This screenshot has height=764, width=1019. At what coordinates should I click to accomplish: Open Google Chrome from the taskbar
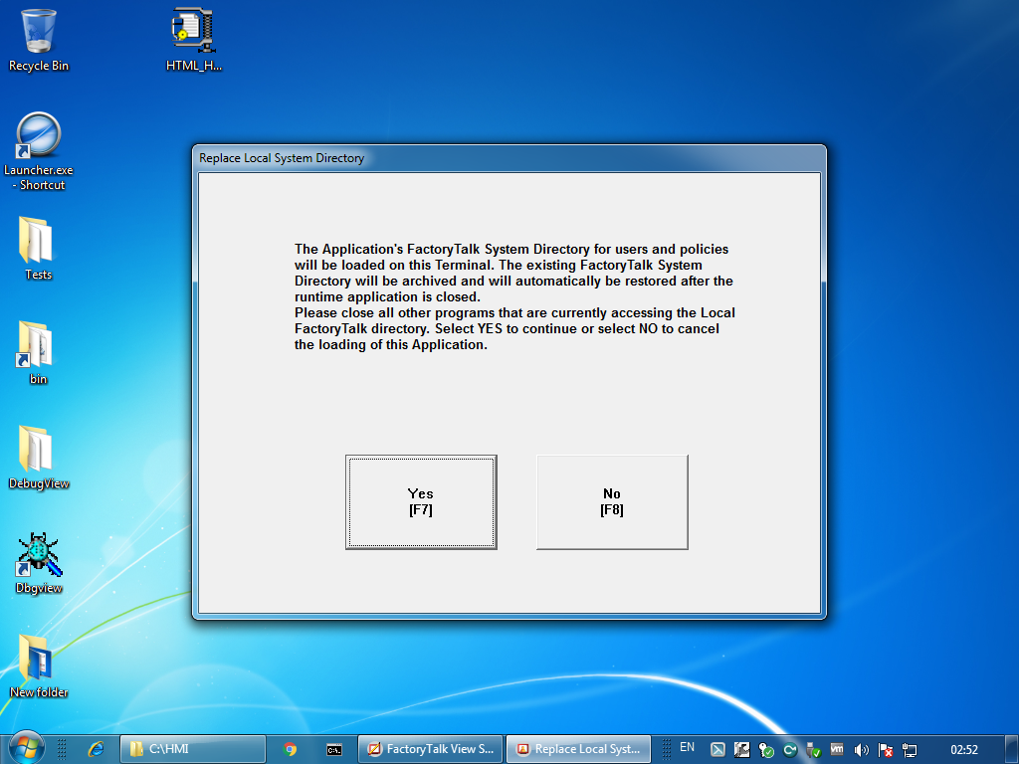[290, 749]
